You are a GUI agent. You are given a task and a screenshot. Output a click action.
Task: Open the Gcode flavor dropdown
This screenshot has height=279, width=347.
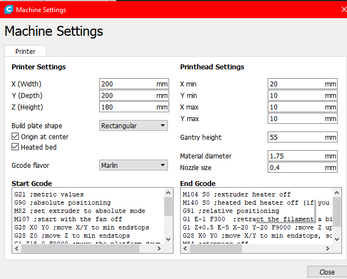[x=133, y=165]
